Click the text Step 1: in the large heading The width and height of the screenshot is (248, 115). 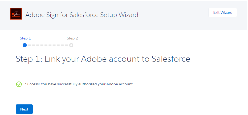click(29, 59)
